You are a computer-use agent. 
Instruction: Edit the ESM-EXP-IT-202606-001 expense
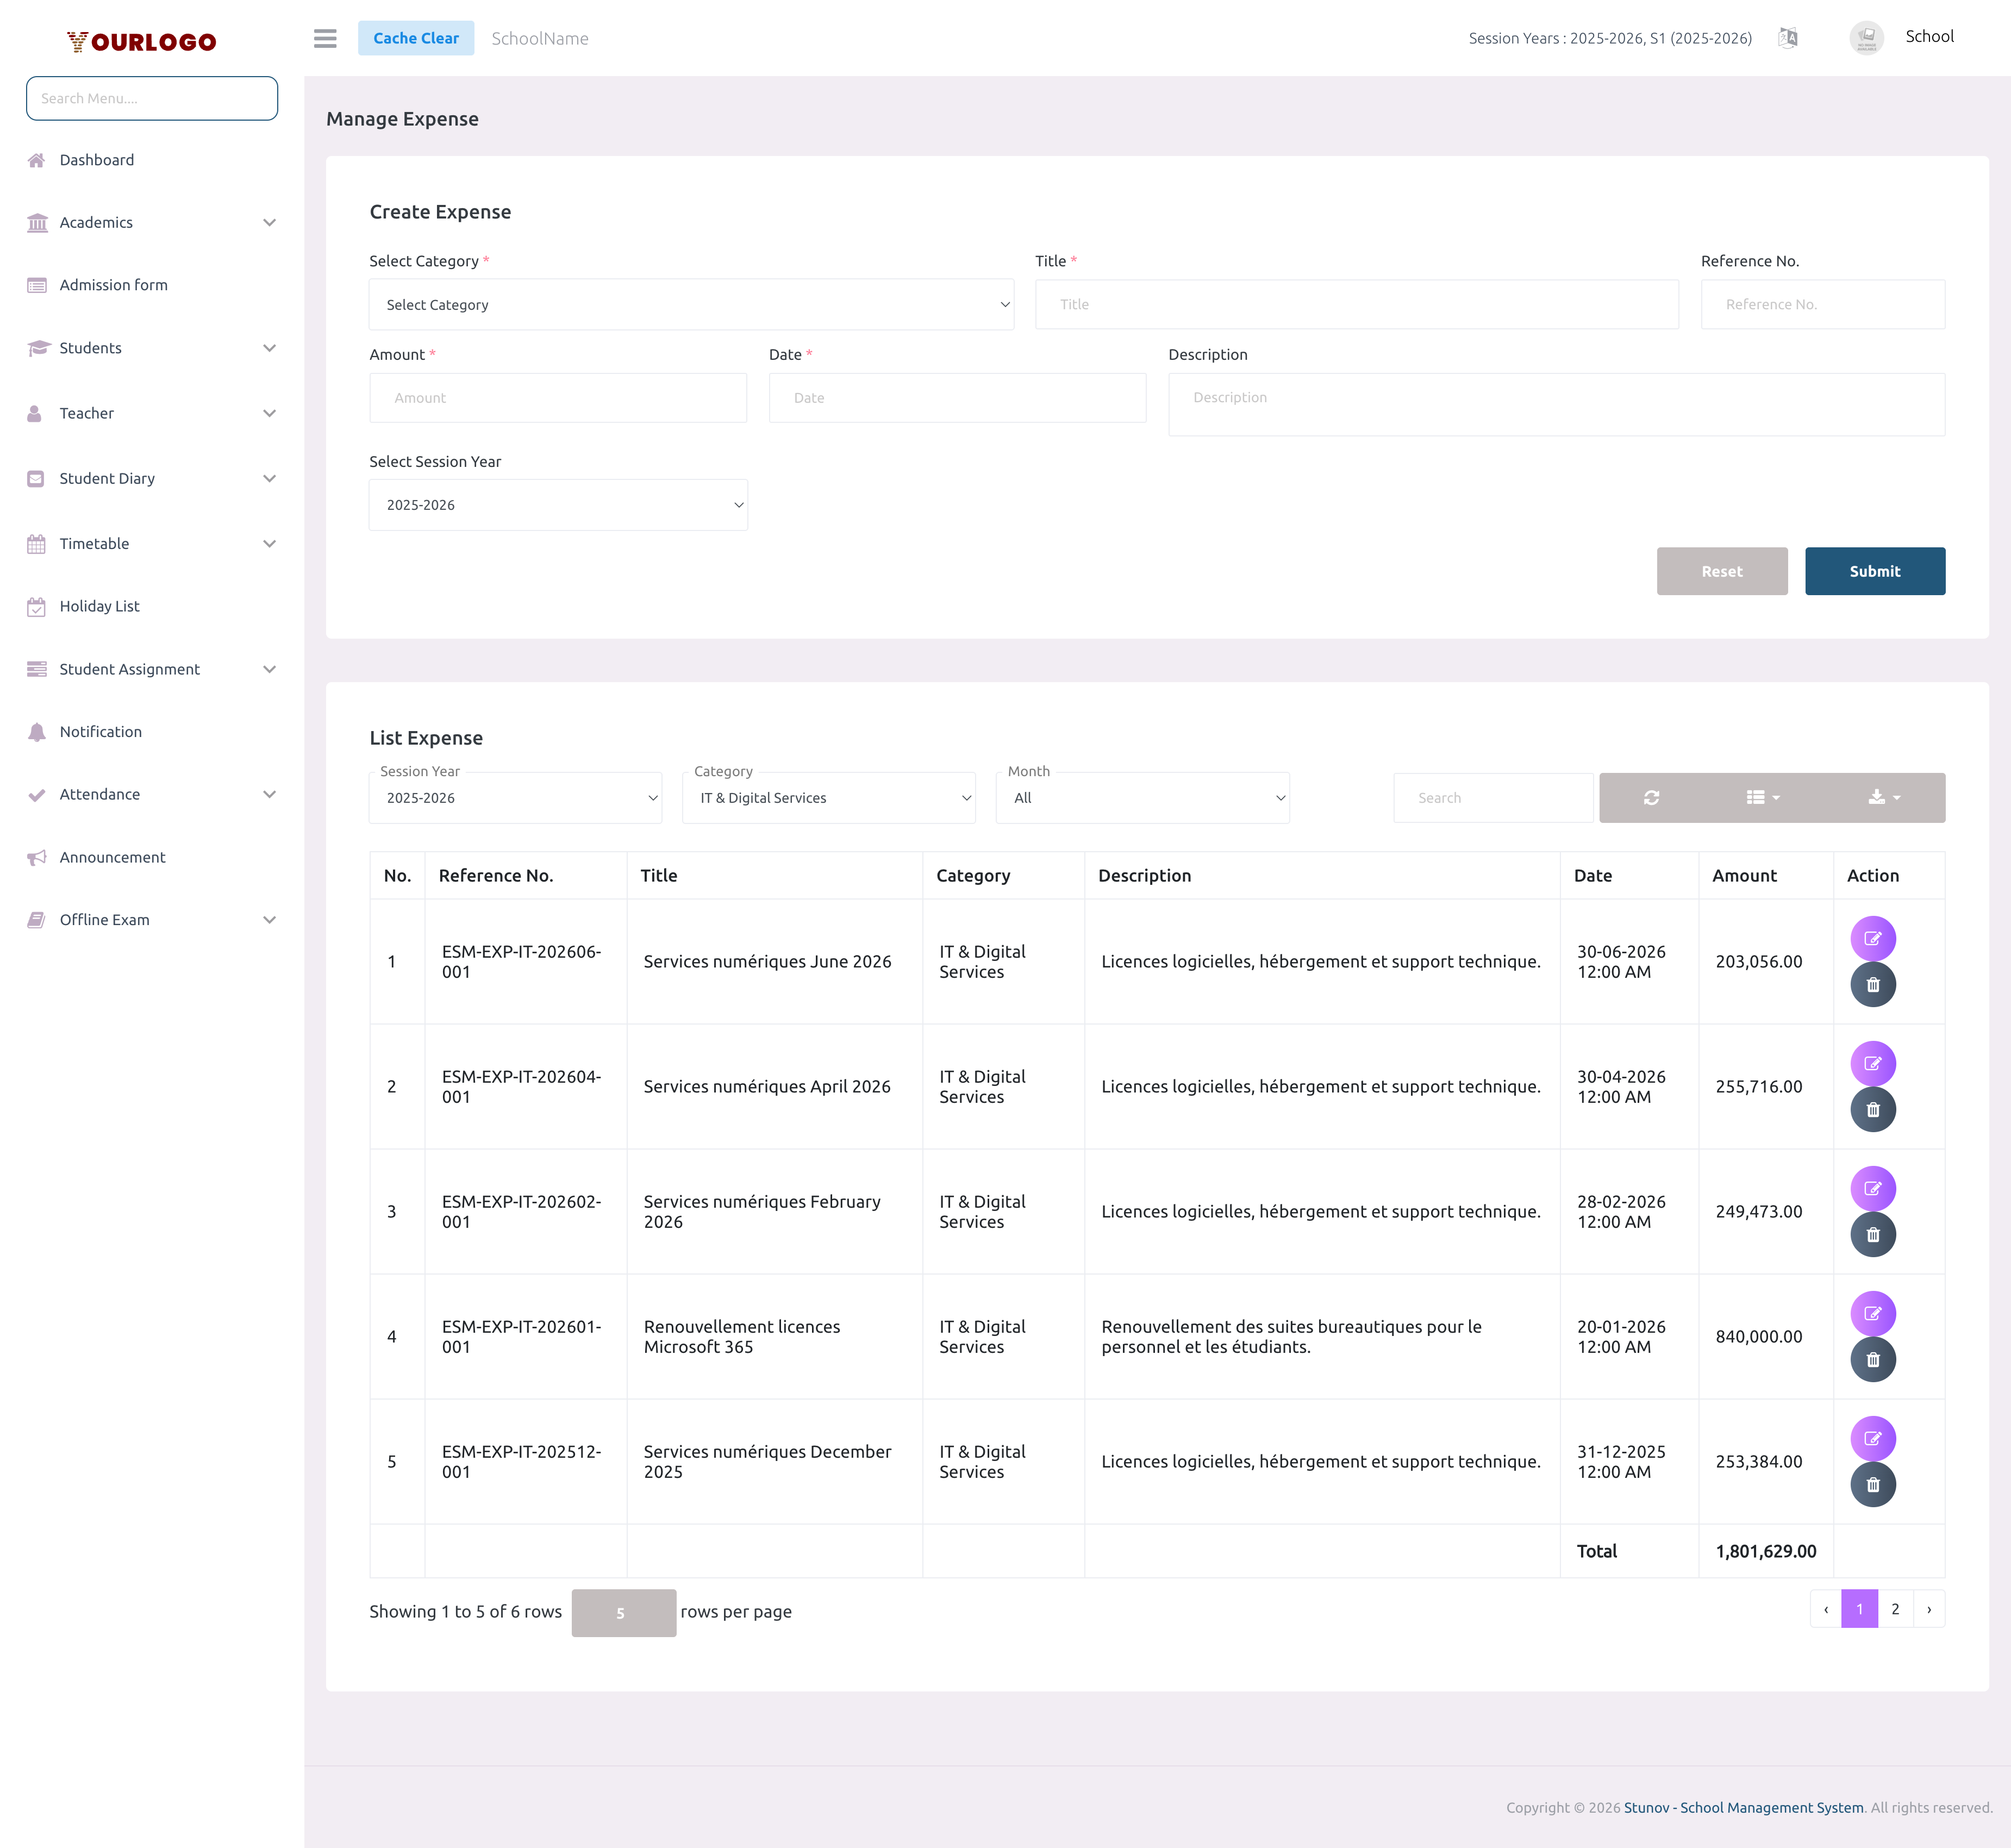[1873, 938]
